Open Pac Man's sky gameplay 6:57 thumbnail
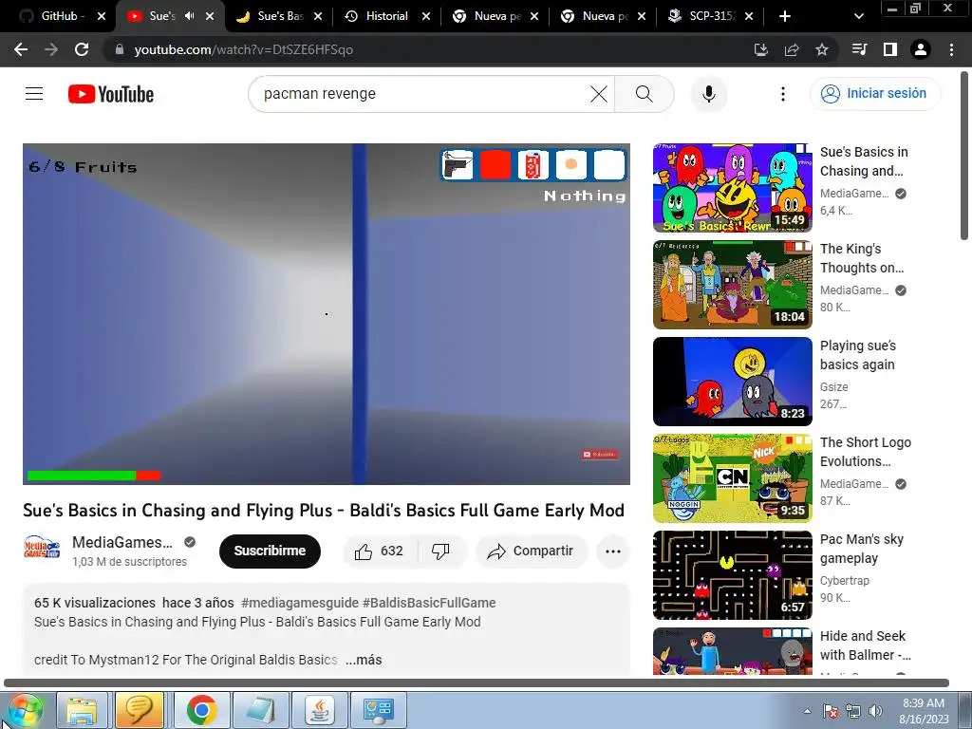Viewport: 972px width, 729px height. tap(733, 574)
